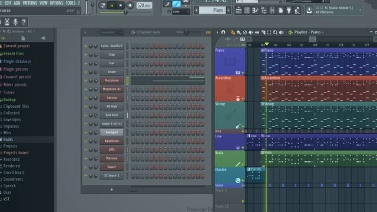Click the stop playback button
The width and height of the screenshot is (377, 212).
pyautogui.click(x=120, y=5)
